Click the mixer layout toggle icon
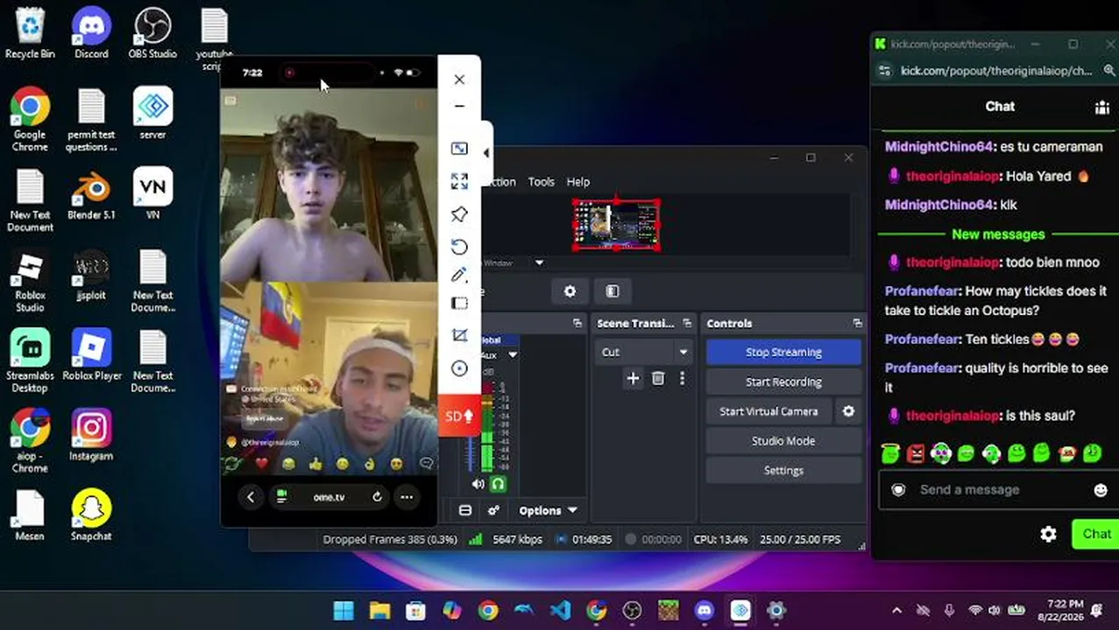Image resolution: width=1119 pixels, height=630 pixels. 465,510
